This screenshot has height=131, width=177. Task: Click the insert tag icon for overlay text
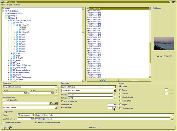51,103
